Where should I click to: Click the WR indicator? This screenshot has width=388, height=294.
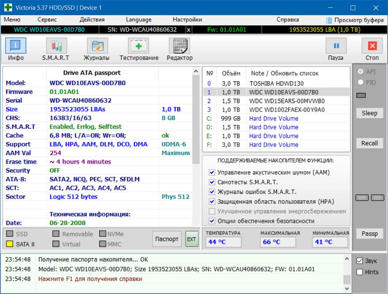click(x=362, y=198)
